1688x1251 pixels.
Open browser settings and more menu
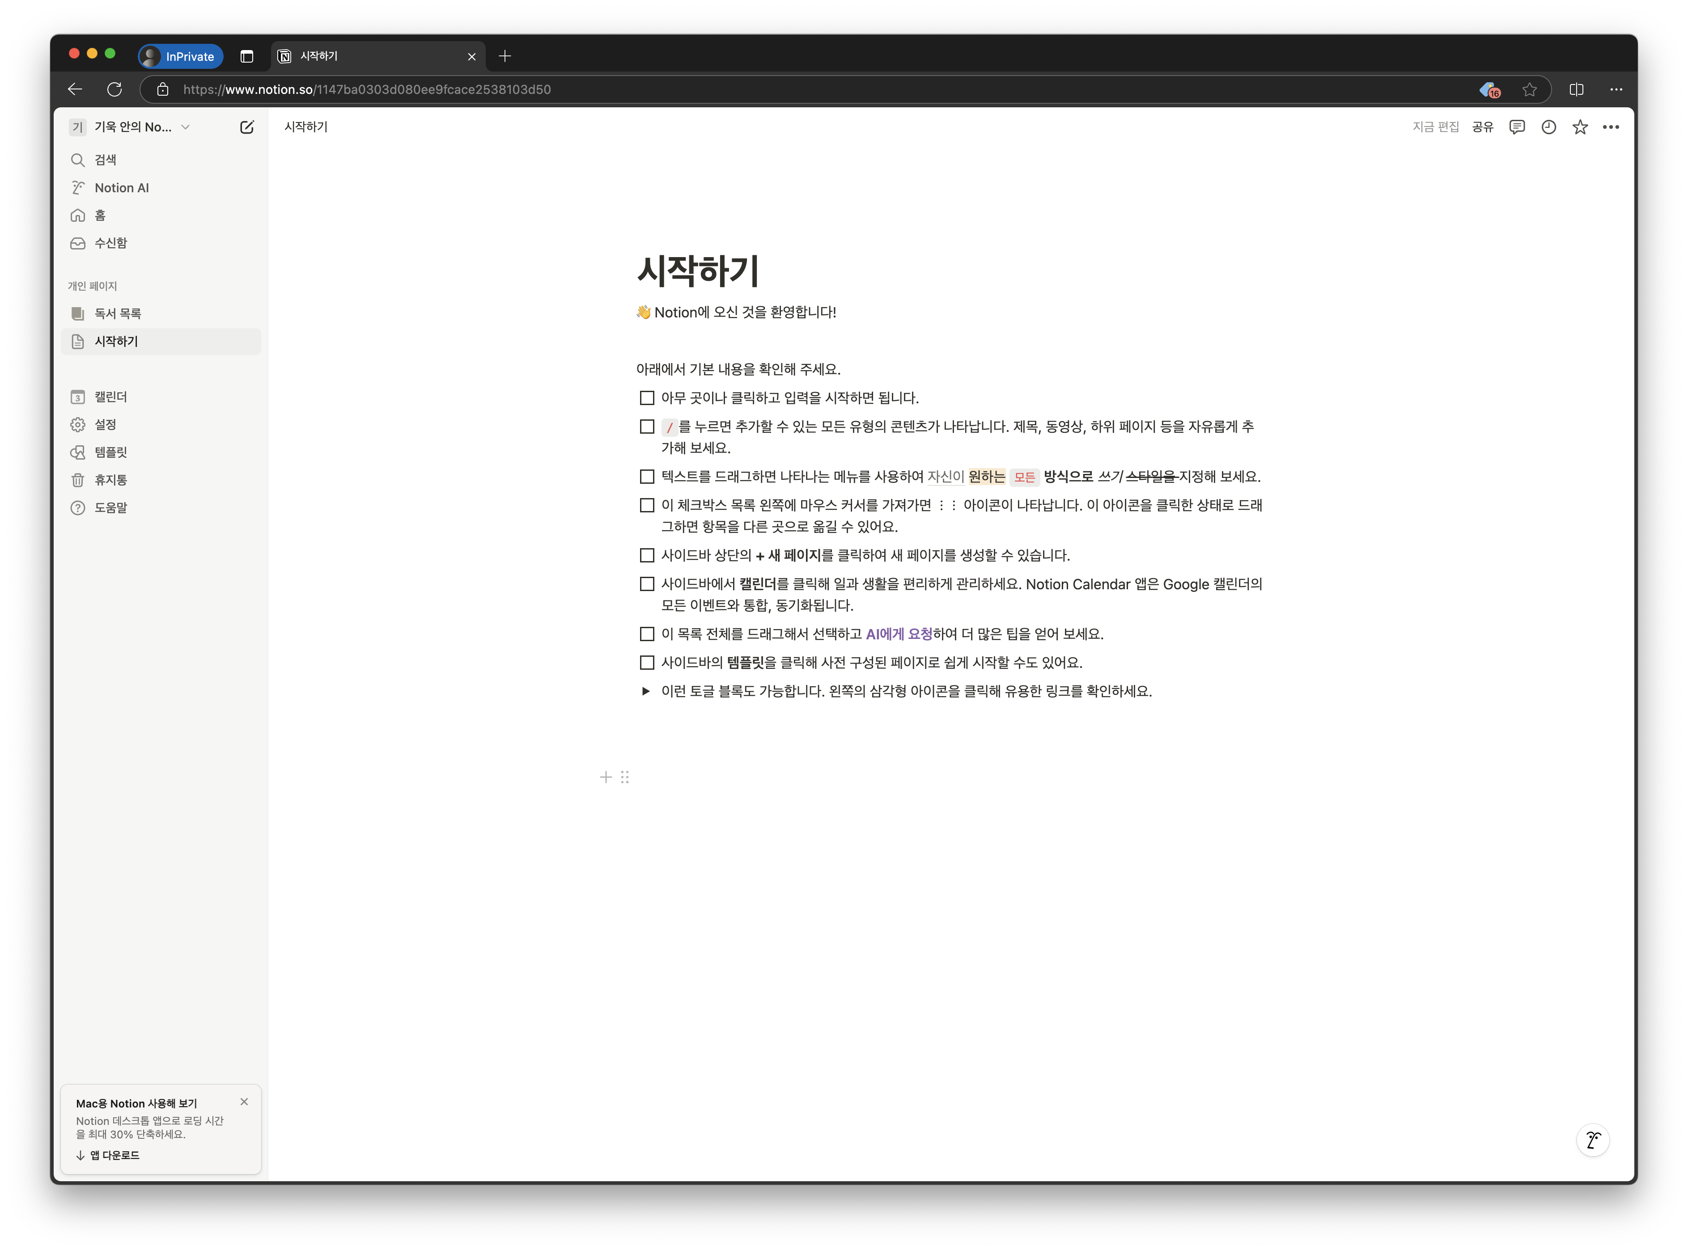(x=1616, y=89)
